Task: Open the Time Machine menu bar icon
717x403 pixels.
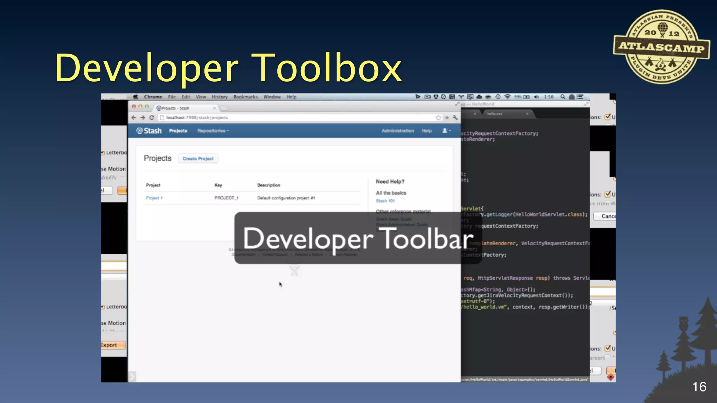Action: [497, 97]
